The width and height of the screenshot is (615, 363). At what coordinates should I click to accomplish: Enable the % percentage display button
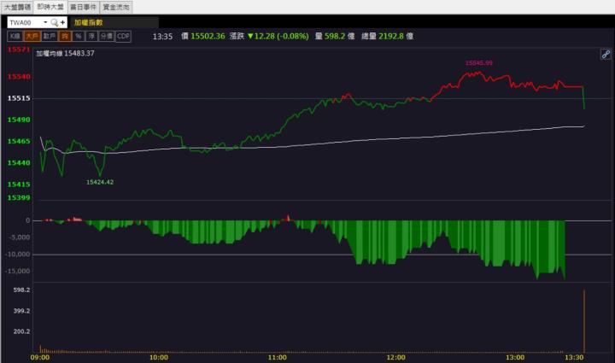(78, 37)
